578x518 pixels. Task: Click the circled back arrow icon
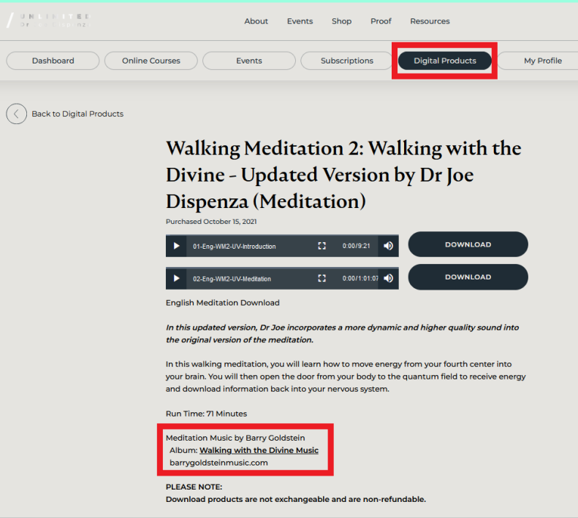point(16,114)
